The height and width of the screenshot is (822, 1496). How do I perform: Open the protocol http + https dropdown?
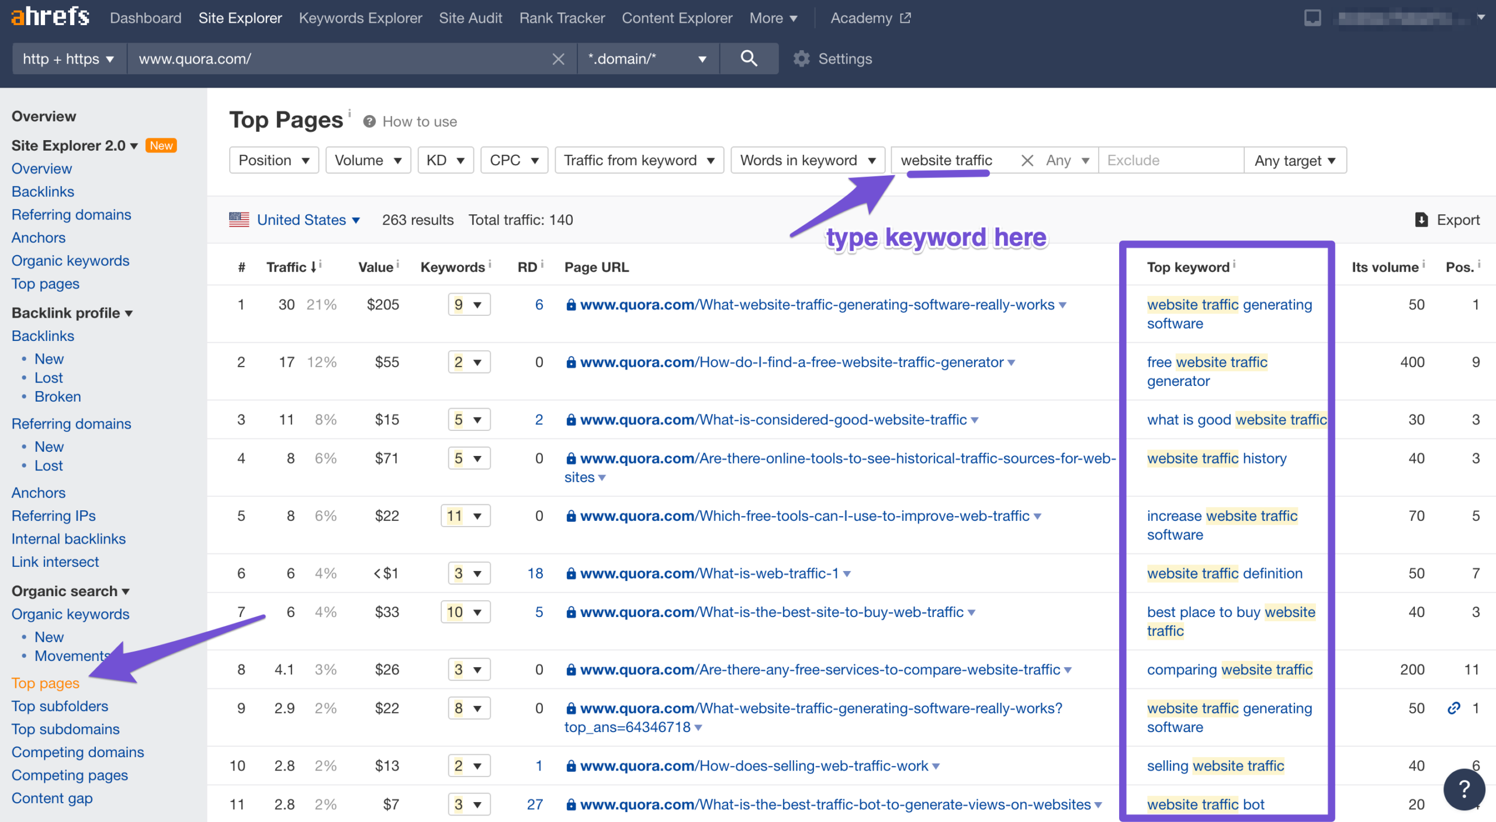(70, 58)
